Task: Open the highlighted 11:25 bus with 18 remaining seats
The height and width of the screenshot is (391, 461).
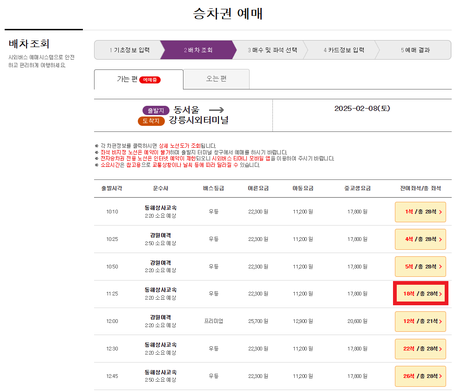Action: [x=420, y=294]
